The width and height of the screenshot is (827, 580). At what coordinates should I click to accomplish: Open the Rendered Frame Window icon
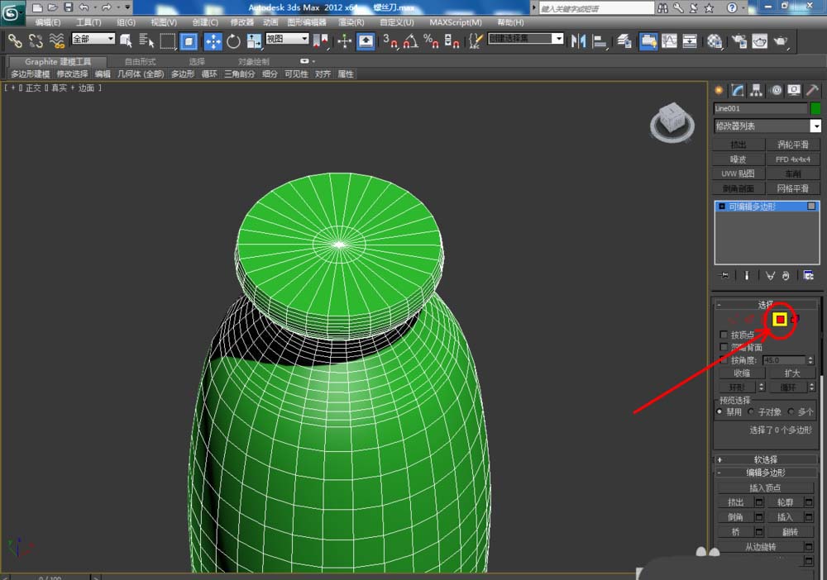point(759,40)
